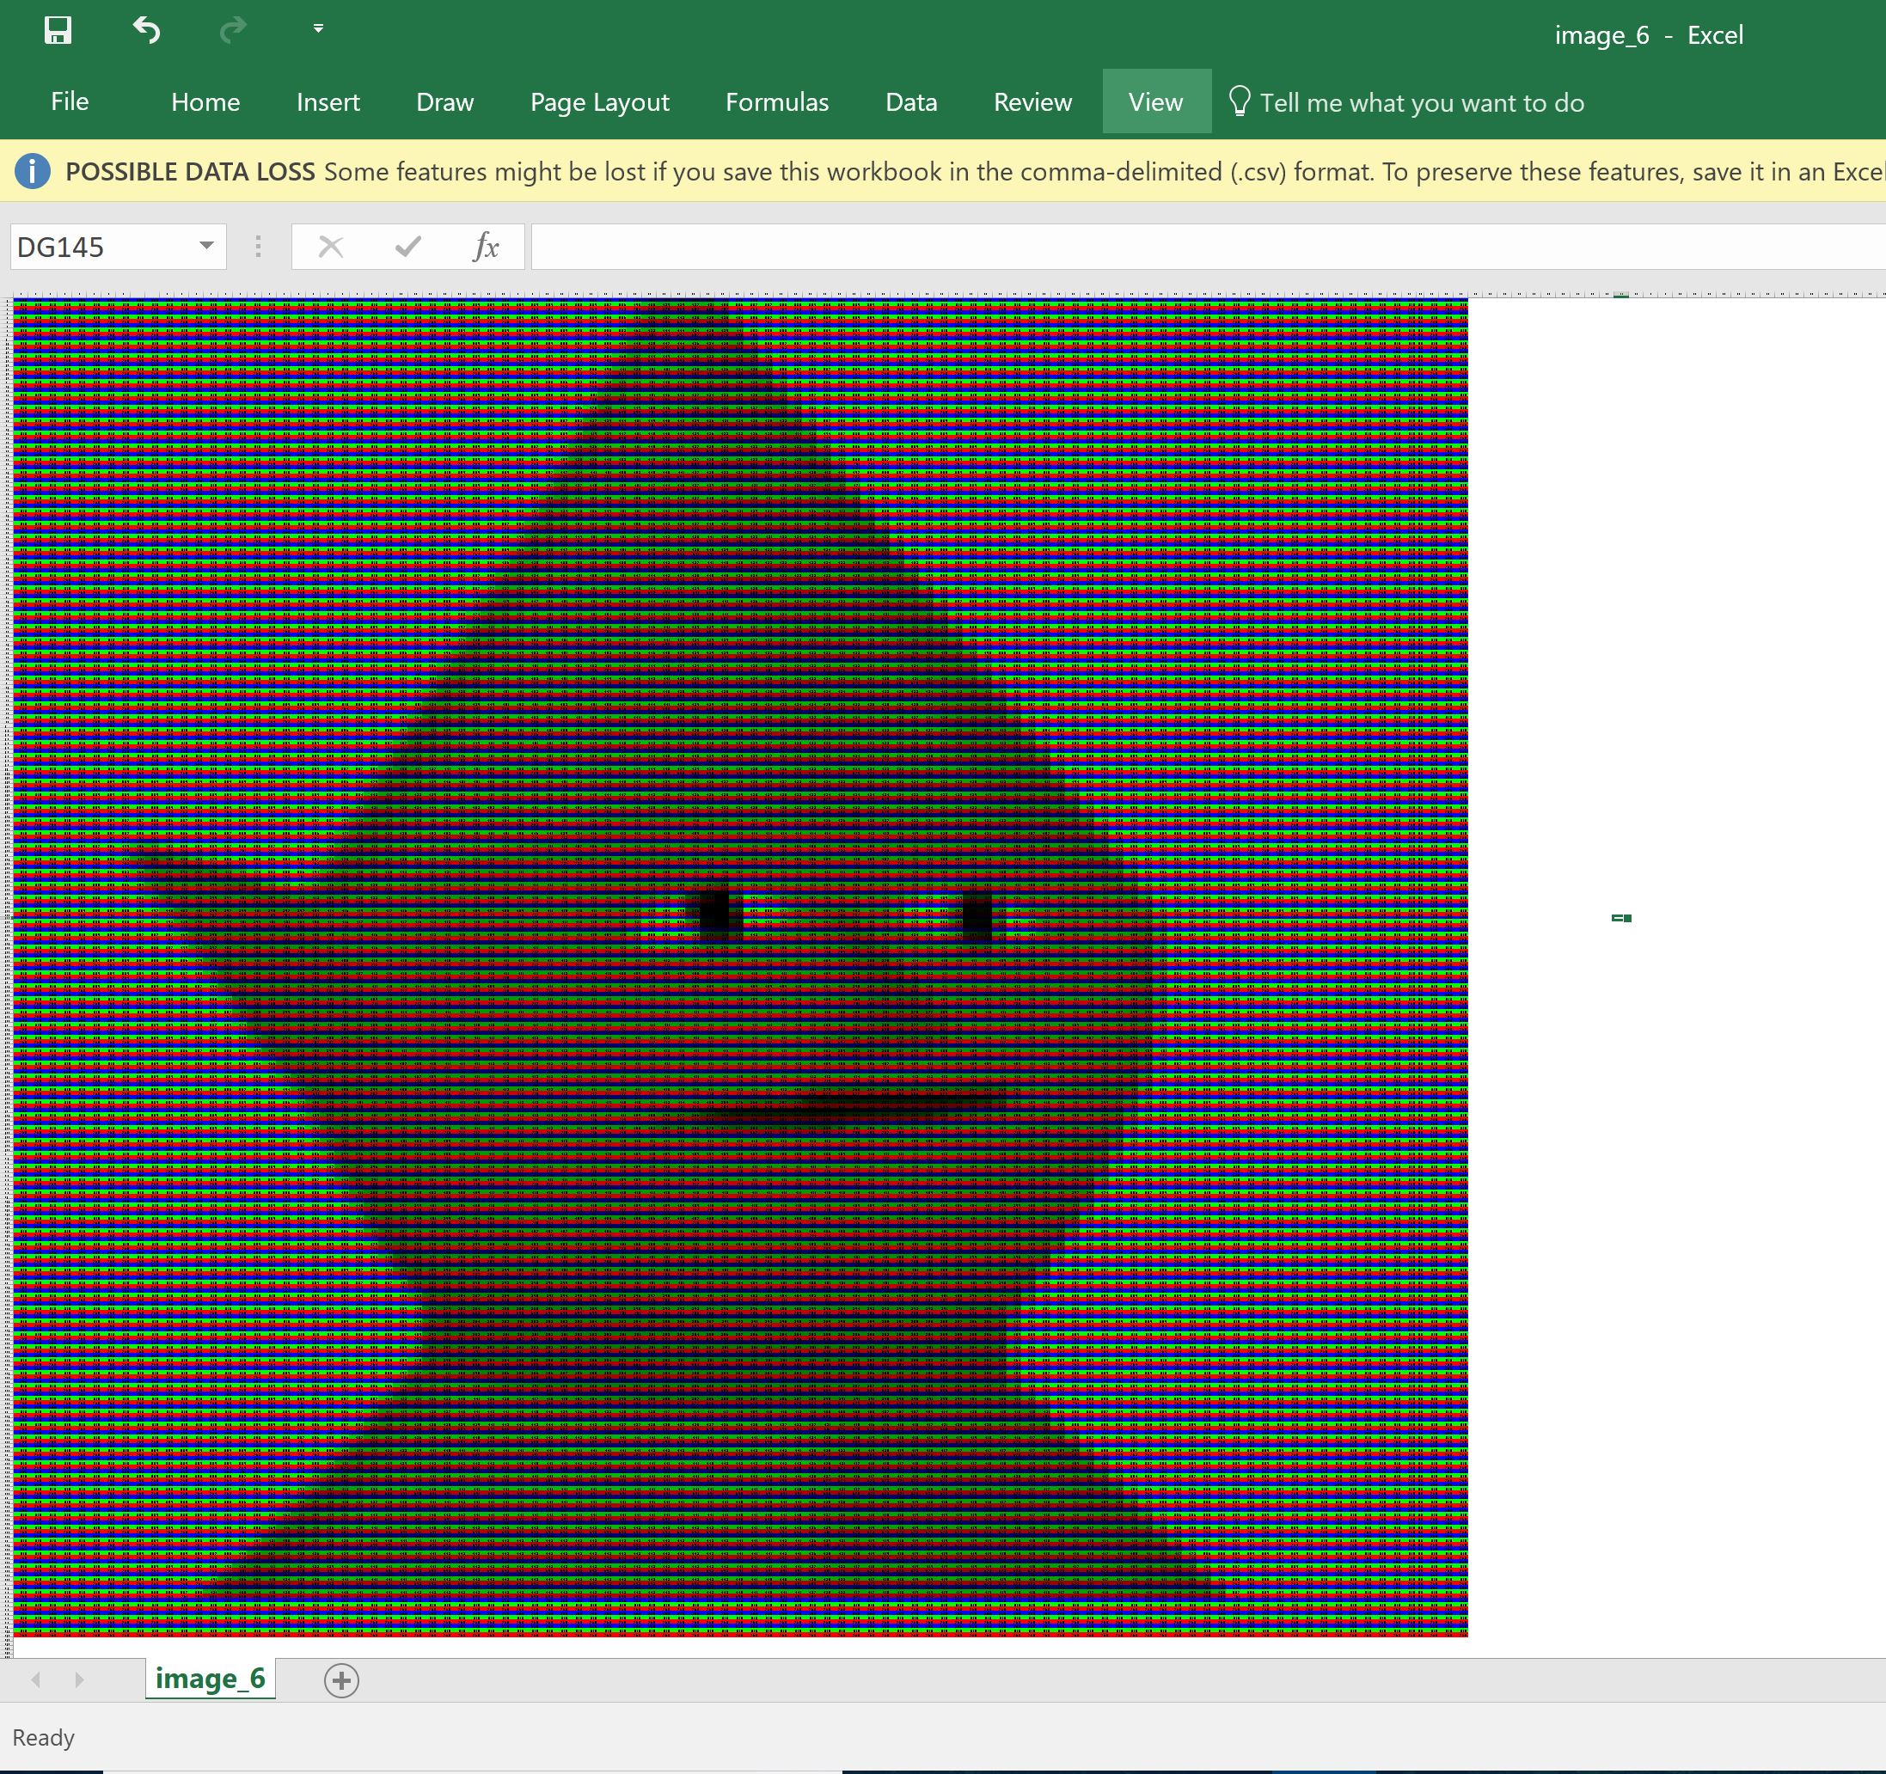Screen dimensions: 1886x1774
Task: Switch to the Review ribbon tab
Action: pos(1032,101)
